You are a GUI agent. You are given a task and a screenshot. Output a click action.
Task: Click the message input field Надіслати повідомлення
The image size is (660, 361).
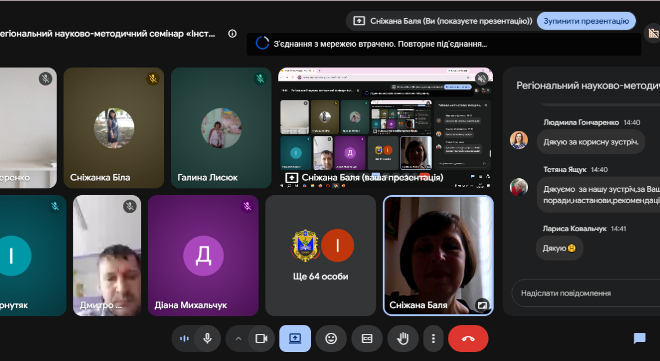[x=586, y=293]
